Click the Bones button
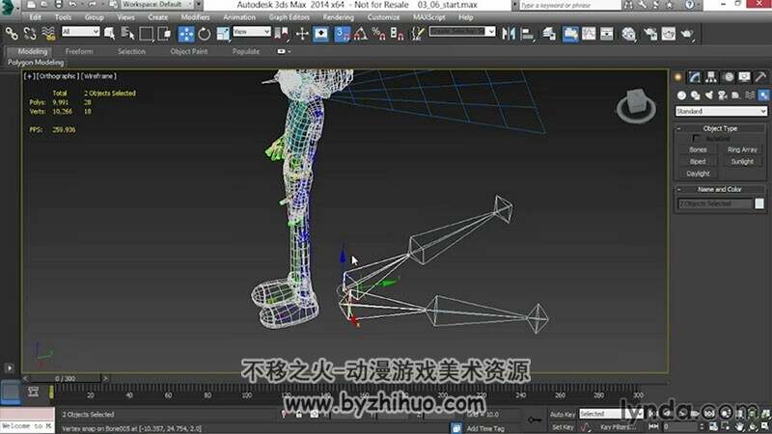 pos(698,149)
